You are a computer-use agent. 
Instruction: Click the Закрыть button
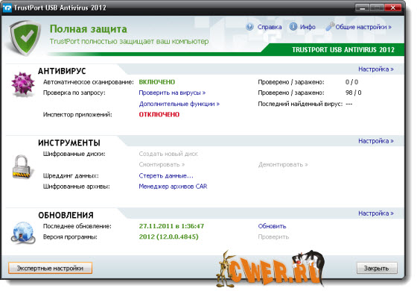point(377,268)
